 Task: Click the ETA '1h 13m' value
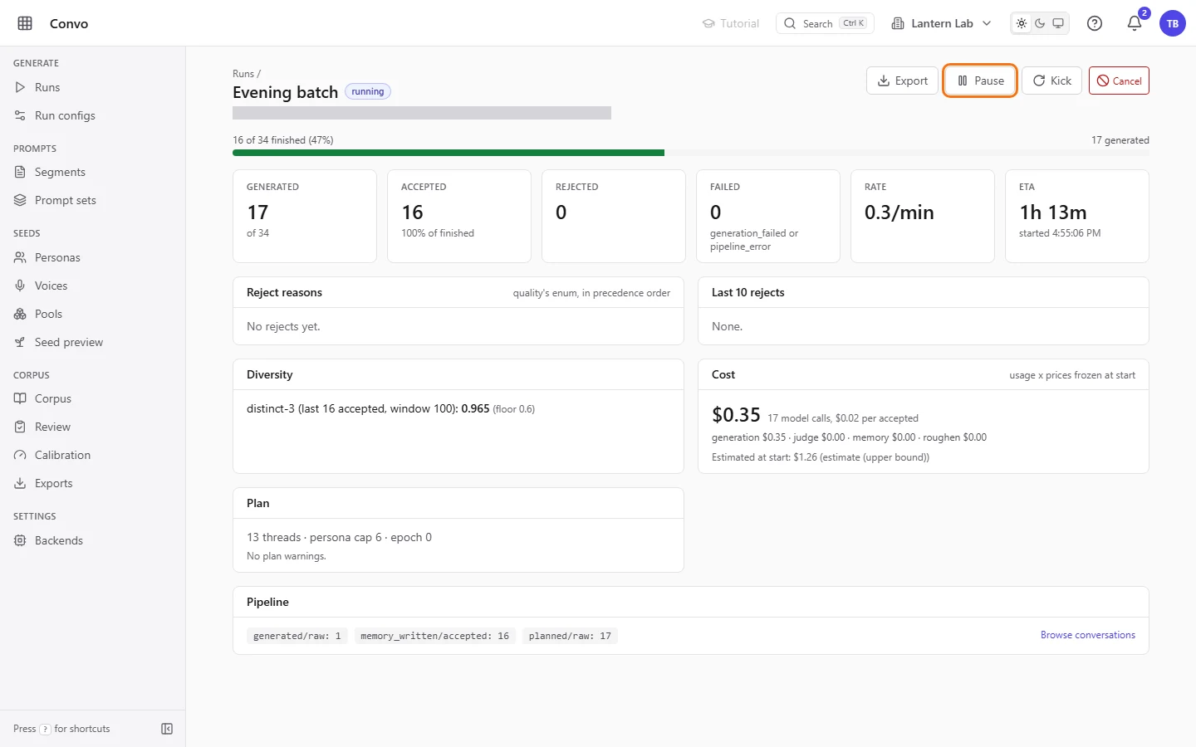coord(1053,212)
